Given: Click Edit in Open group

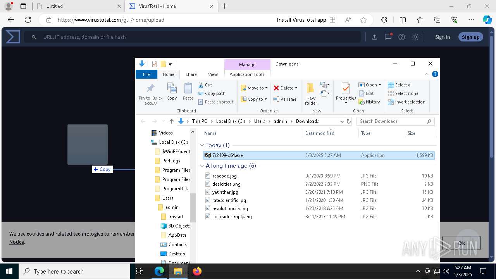Looking at the screenshot, I should 366,93.
